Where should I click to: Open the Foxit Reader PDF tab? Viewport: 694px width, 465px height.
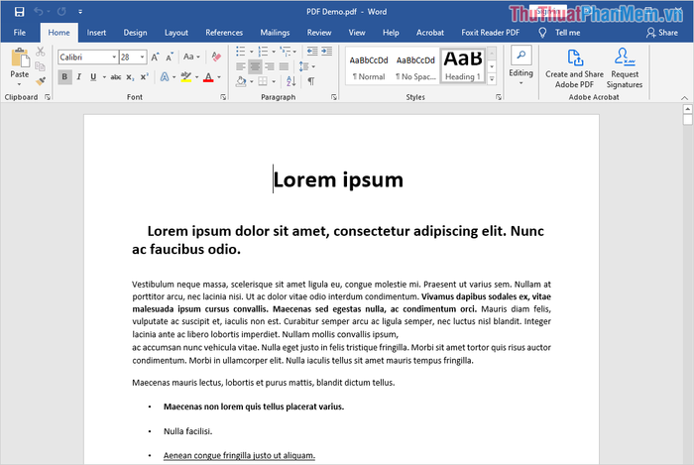(491, 33)
